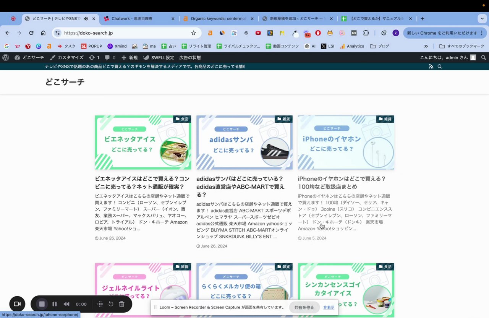Open the purple k profile avatar

396,33
